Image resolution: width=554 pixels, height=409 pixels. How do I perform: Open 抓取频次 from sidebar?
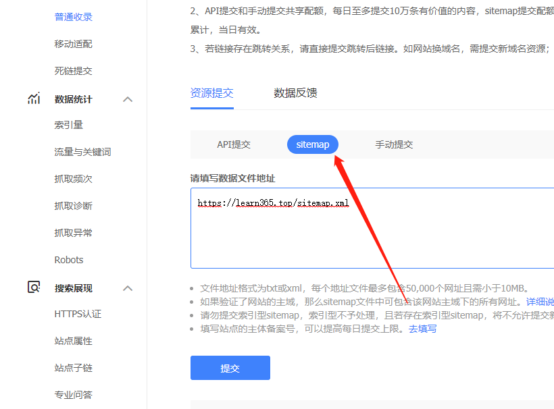click(x=73, y=179)
